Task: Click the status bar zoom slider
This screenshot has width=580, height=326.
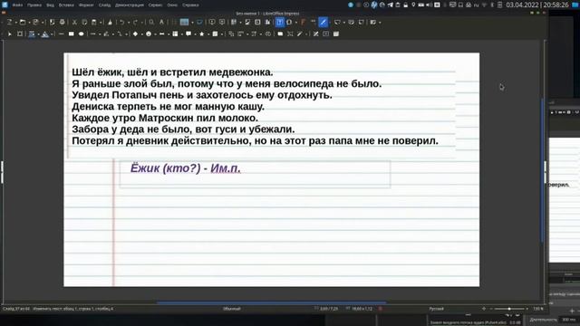Action: [509, 309]
